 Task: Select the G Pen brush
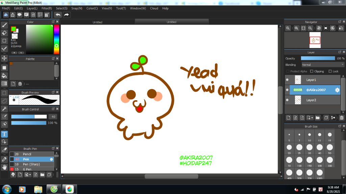pos(32,169)
